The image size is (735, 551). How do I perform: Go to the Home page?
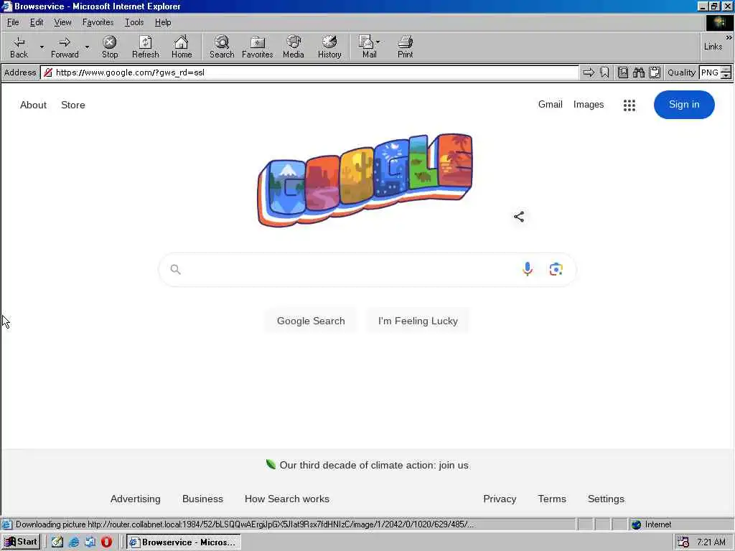point(182,47)
